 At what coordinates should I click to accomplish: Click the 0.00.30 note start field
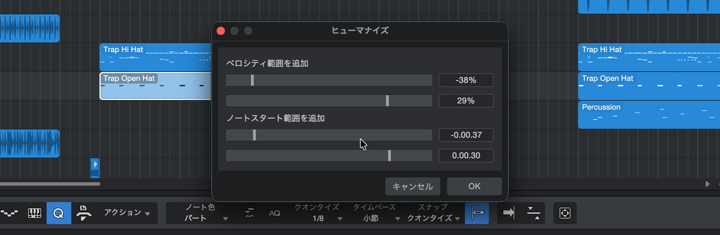point(466,156)
